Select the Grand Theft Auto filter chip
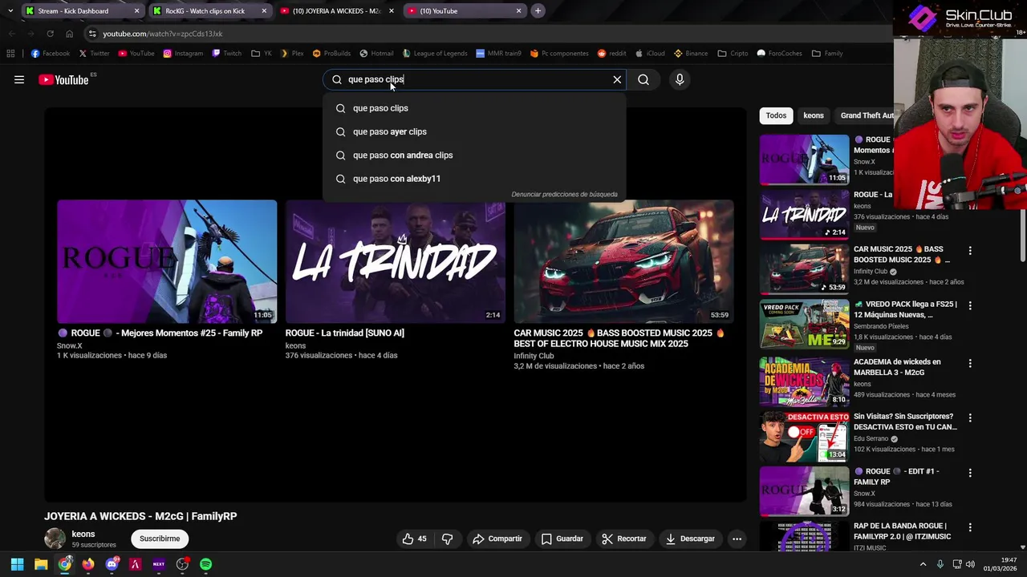The height and width of the screenshot is (577, 1027). pos(866,115)
